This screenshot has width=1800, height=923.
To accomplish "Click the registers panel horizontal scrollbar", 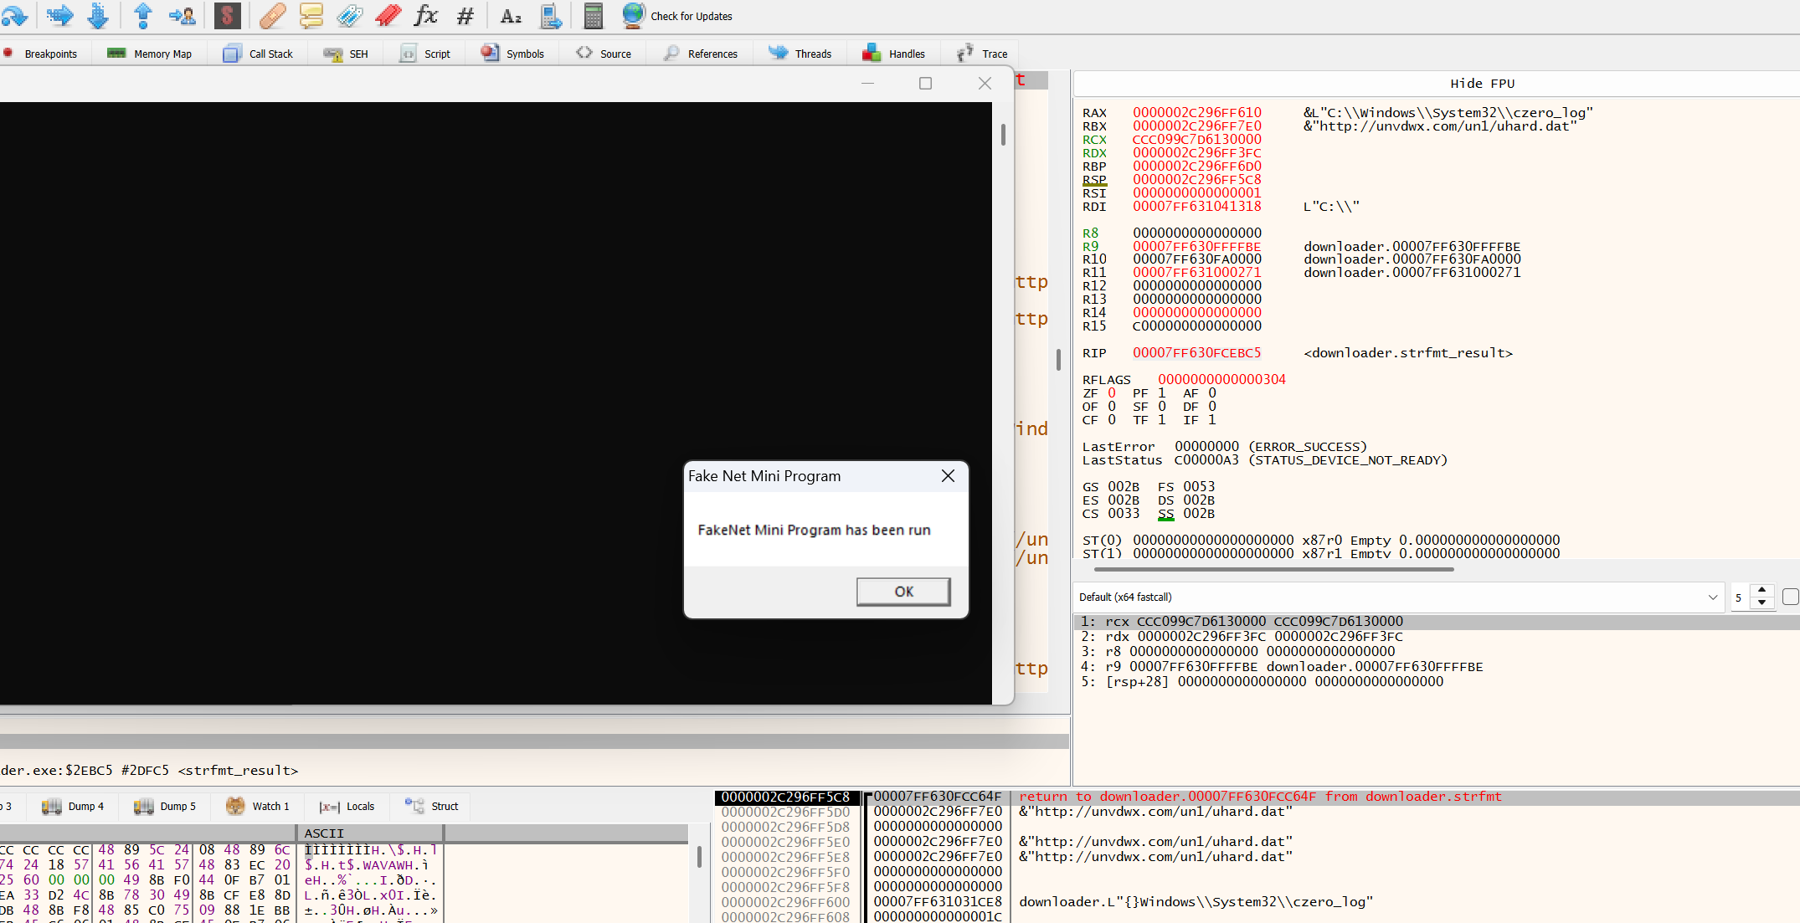I will 1273,569.
